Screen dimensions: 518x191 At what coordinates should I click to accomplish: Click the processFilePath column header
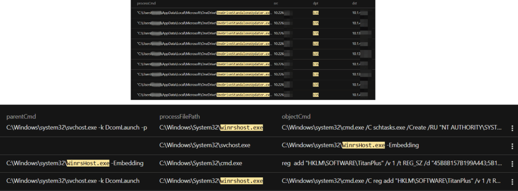click(180, 117)
